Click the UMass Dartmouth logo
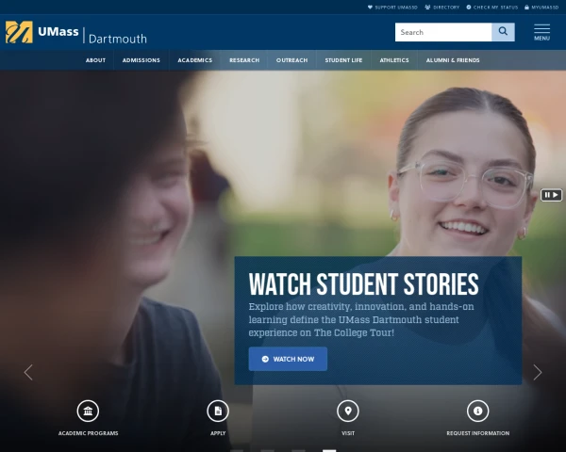The height and width of the screenshot is (452, 566). (x=76, y=32)
